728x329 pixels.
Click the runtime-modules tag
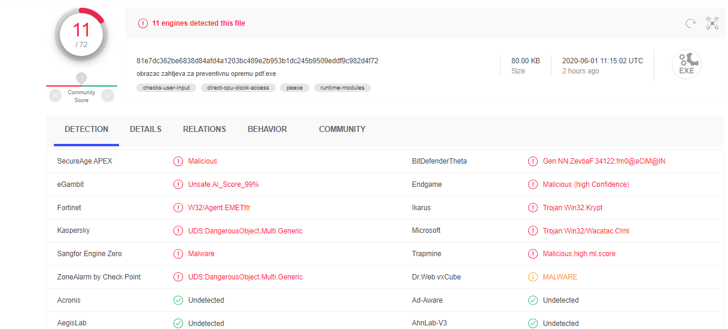342,88
